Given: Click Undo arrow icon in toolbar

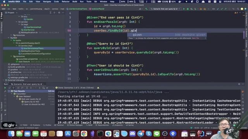Looking at the screenshot, I should 233,9.
